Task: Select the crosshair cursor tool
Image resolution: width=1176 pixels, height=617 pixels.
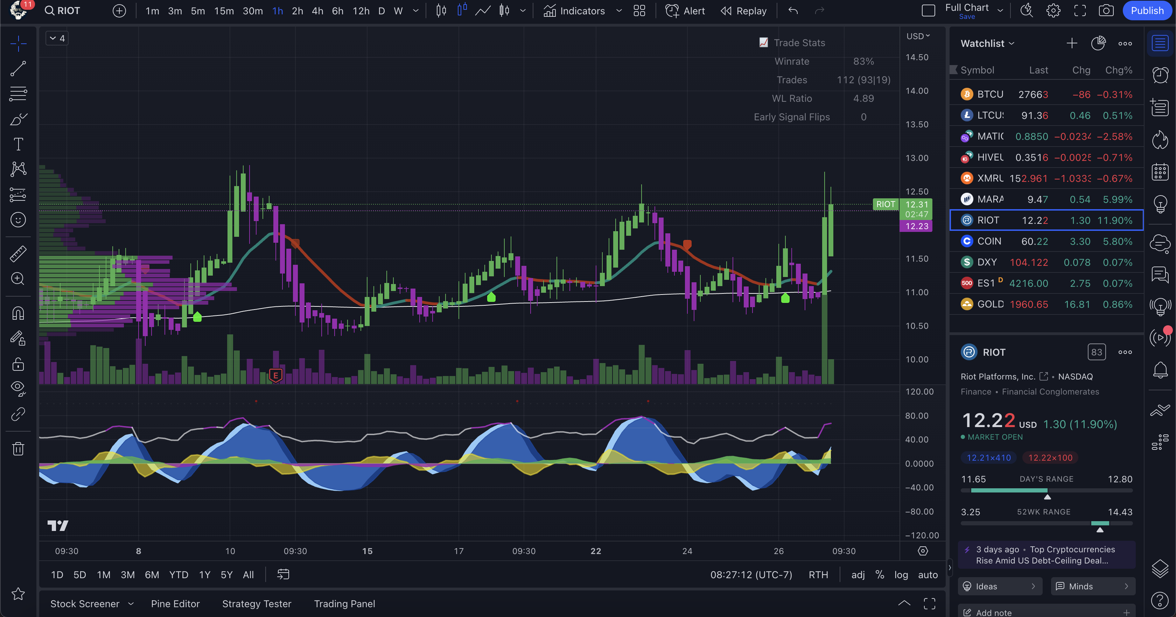Action: coord(18,44)
